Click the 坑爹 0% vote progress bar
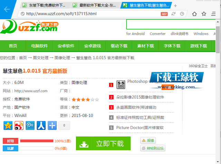The height and width of the screenshot is (164, 221). (37, 148)
